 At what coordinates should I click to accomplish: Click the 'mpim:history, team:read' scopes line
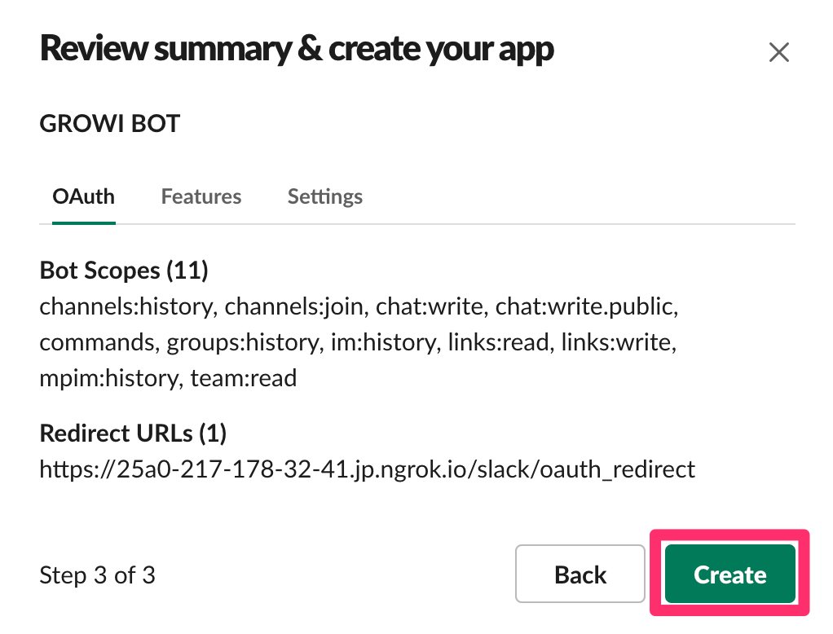(x=168, y=379)
